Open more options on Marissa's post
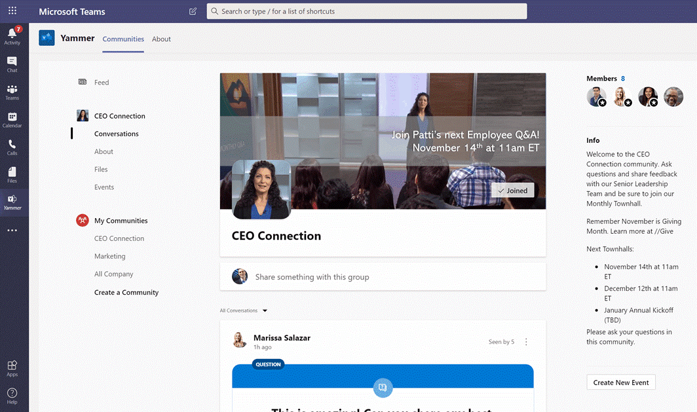The height and width of the screenshot is (412, 697). (526, 342)
